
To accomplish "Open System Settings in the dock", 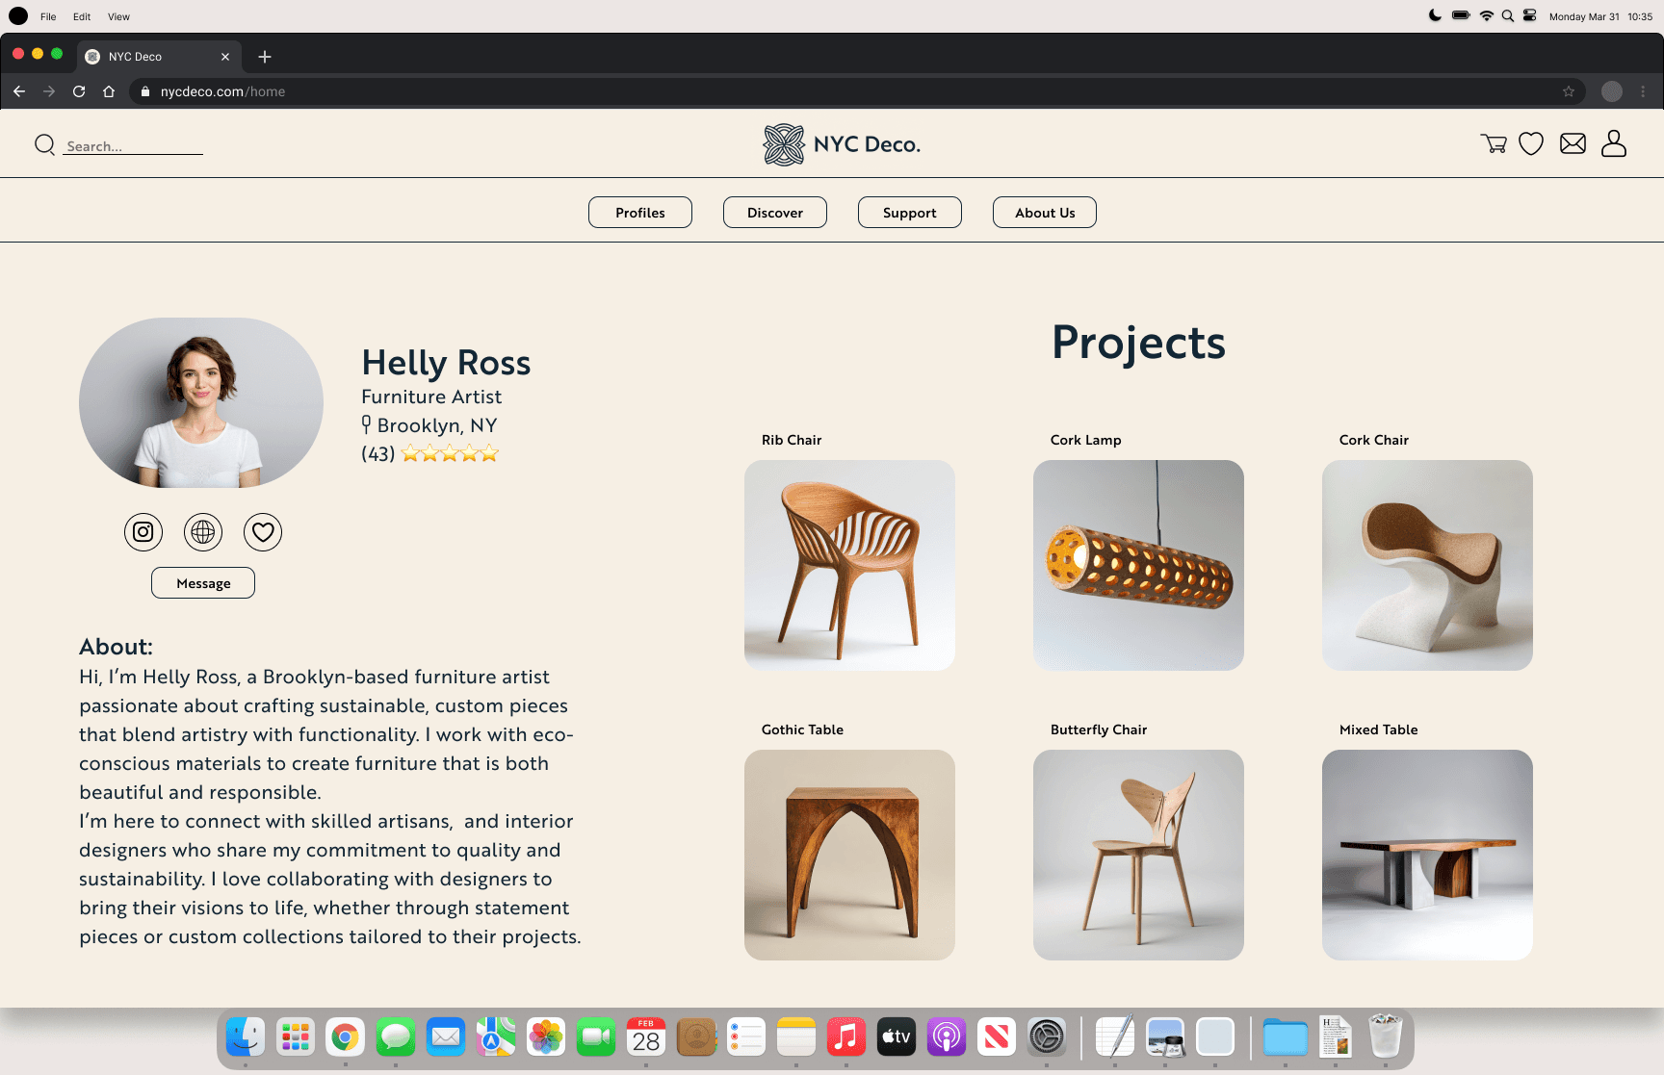I will [1047, 1037].
